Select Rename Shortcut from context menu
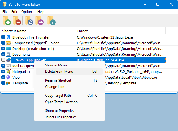The image size is (178, 131). 58,80
